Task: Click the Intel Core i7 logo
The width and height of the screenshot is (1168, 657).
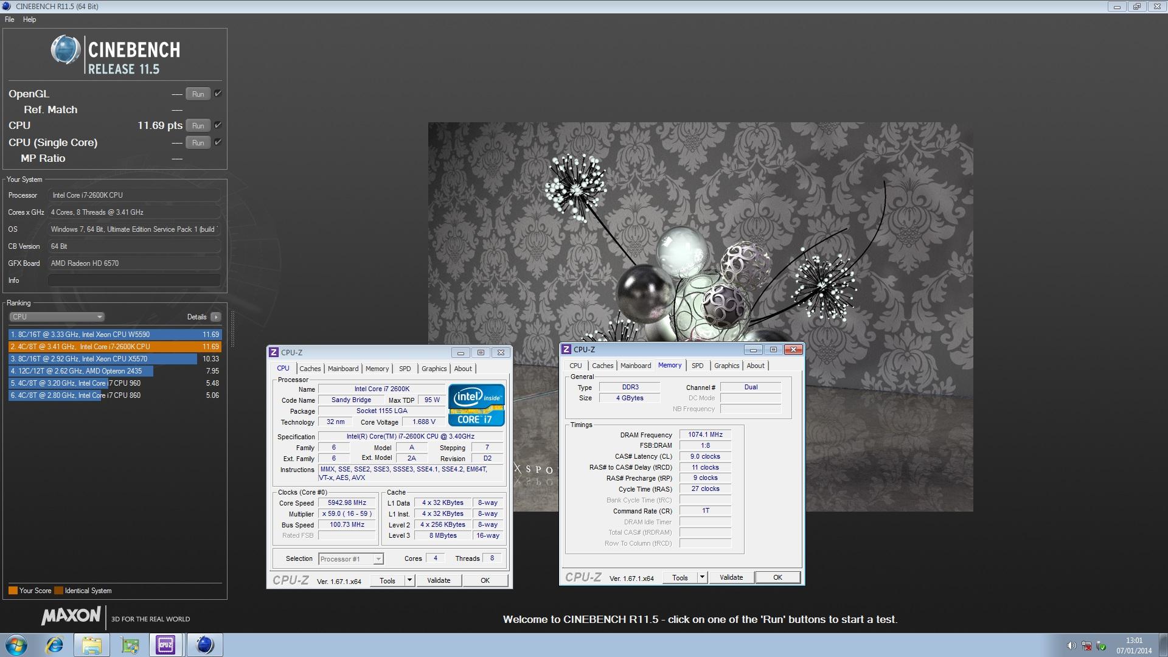Action: click(x=476, y=405)
